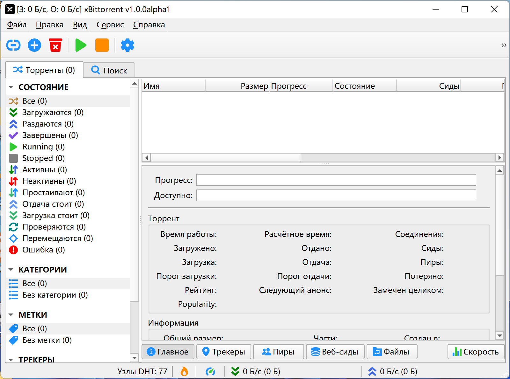Click the Прогресс progress bar

336,180
